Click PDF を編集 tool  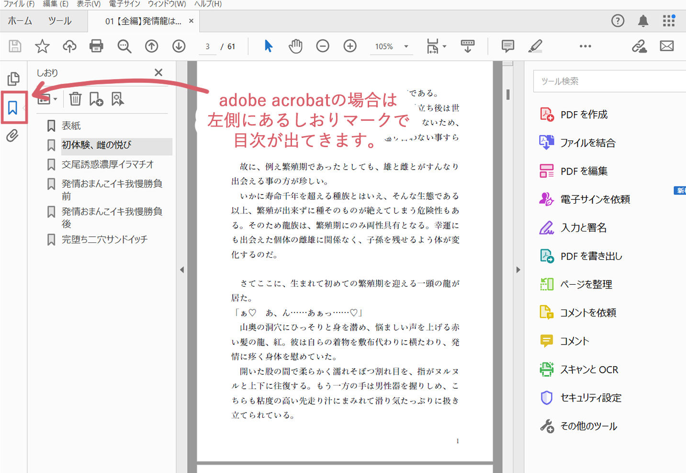[x=584, y=171]
